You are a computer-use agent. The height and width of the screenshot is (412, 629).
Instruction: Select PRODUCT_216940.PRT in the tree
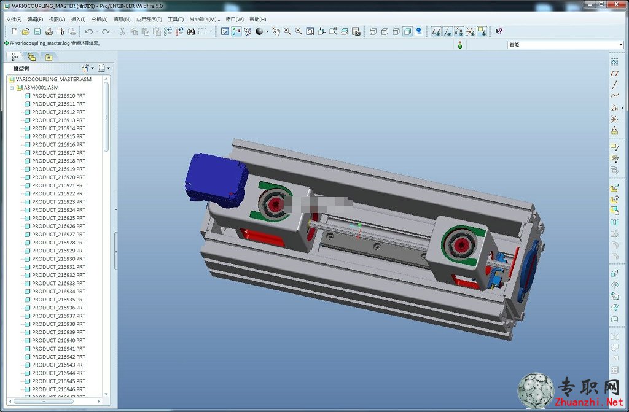(55, 340)
